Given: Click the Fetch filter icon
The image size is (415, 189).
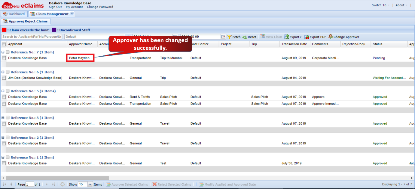Looking at the screenshot, I should (x=229, y=37).
